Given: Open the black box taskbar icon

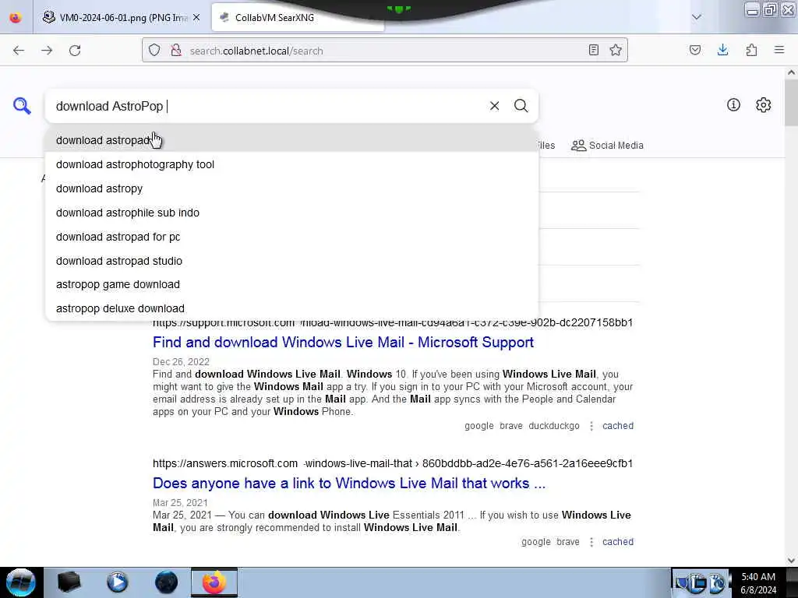Looking at the screenshot, I should point(69,582).
